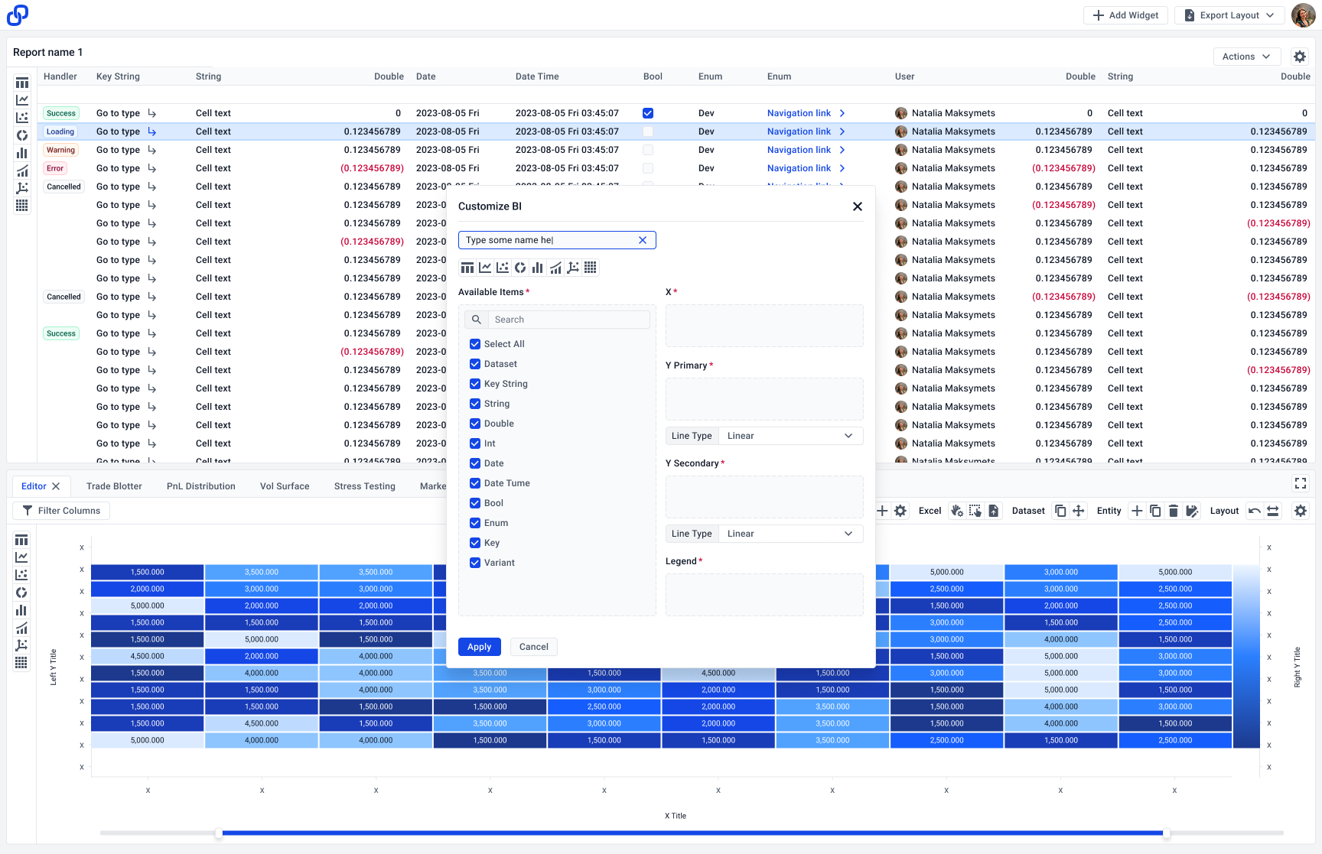This screenshot has height=854, width=1322.
Task: Toggle the Key String checkbox
Action: (475, 384)
